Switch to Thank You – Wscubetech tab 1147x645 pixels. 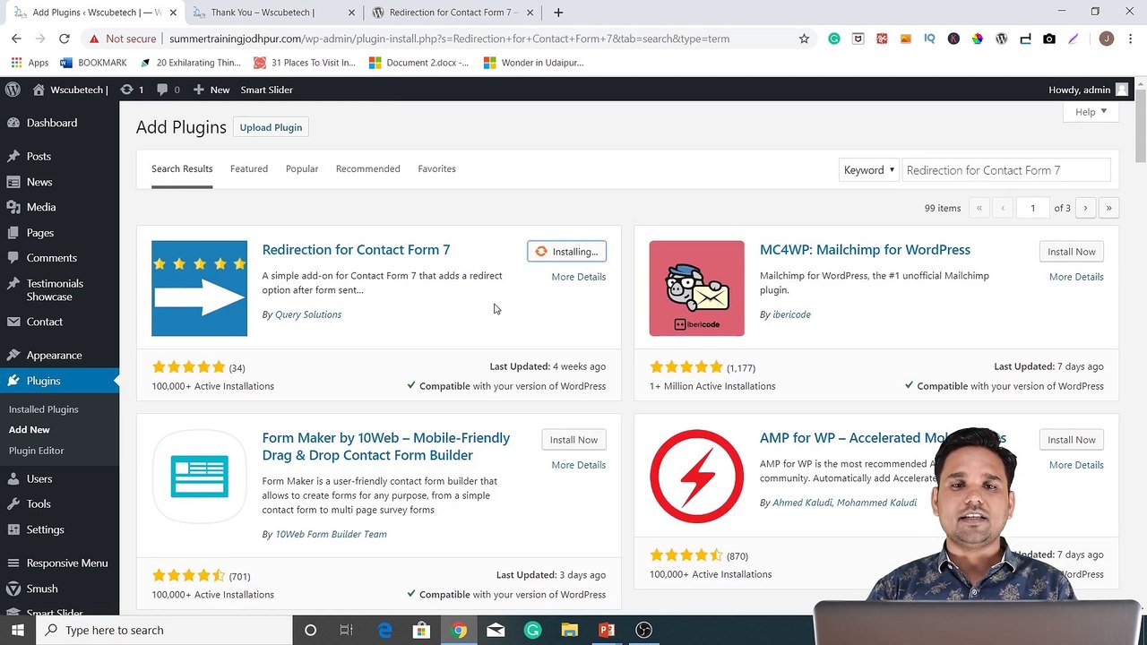point(273,13)
